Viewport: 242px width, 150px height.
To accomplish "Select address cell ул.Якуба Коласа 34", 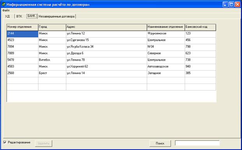I will coord(106,47).
